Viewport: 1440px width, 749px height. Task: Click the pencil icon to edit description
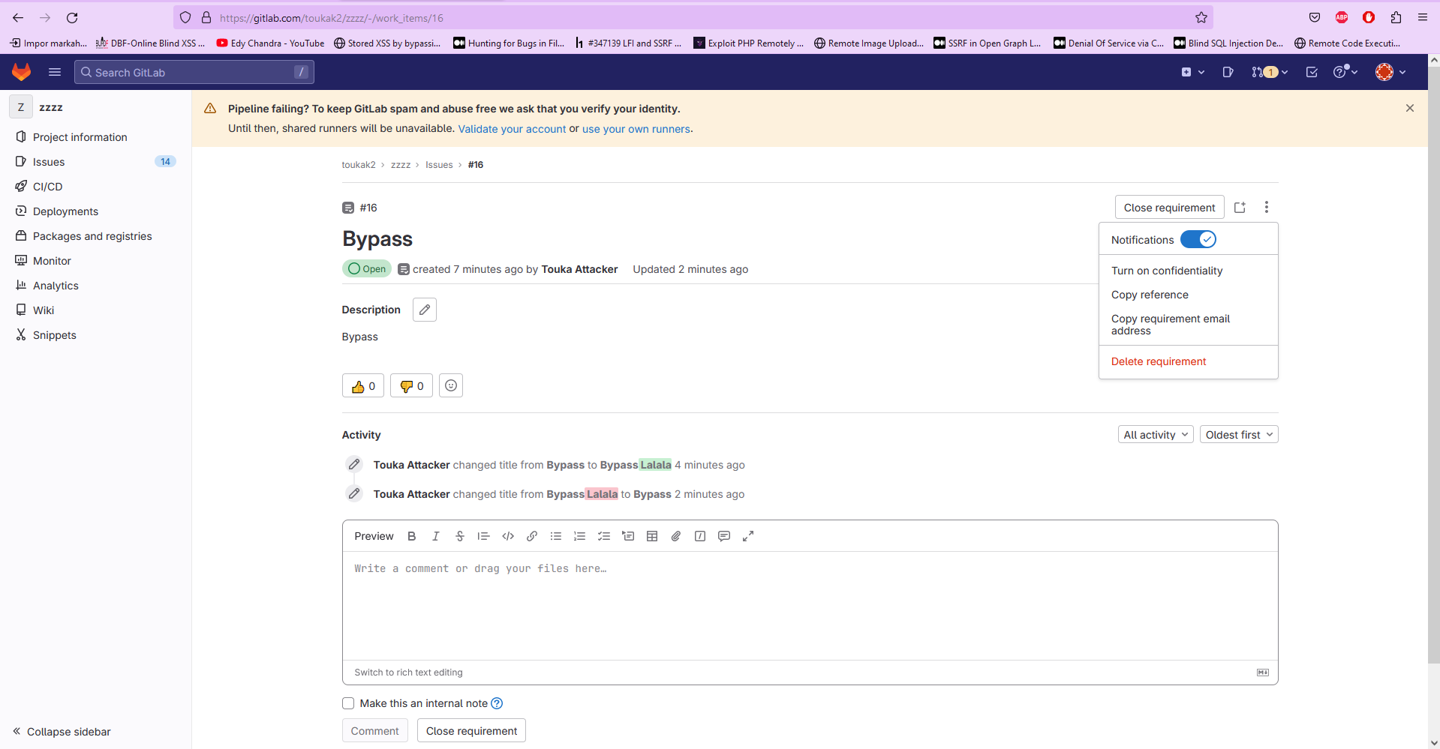(425, 310)
